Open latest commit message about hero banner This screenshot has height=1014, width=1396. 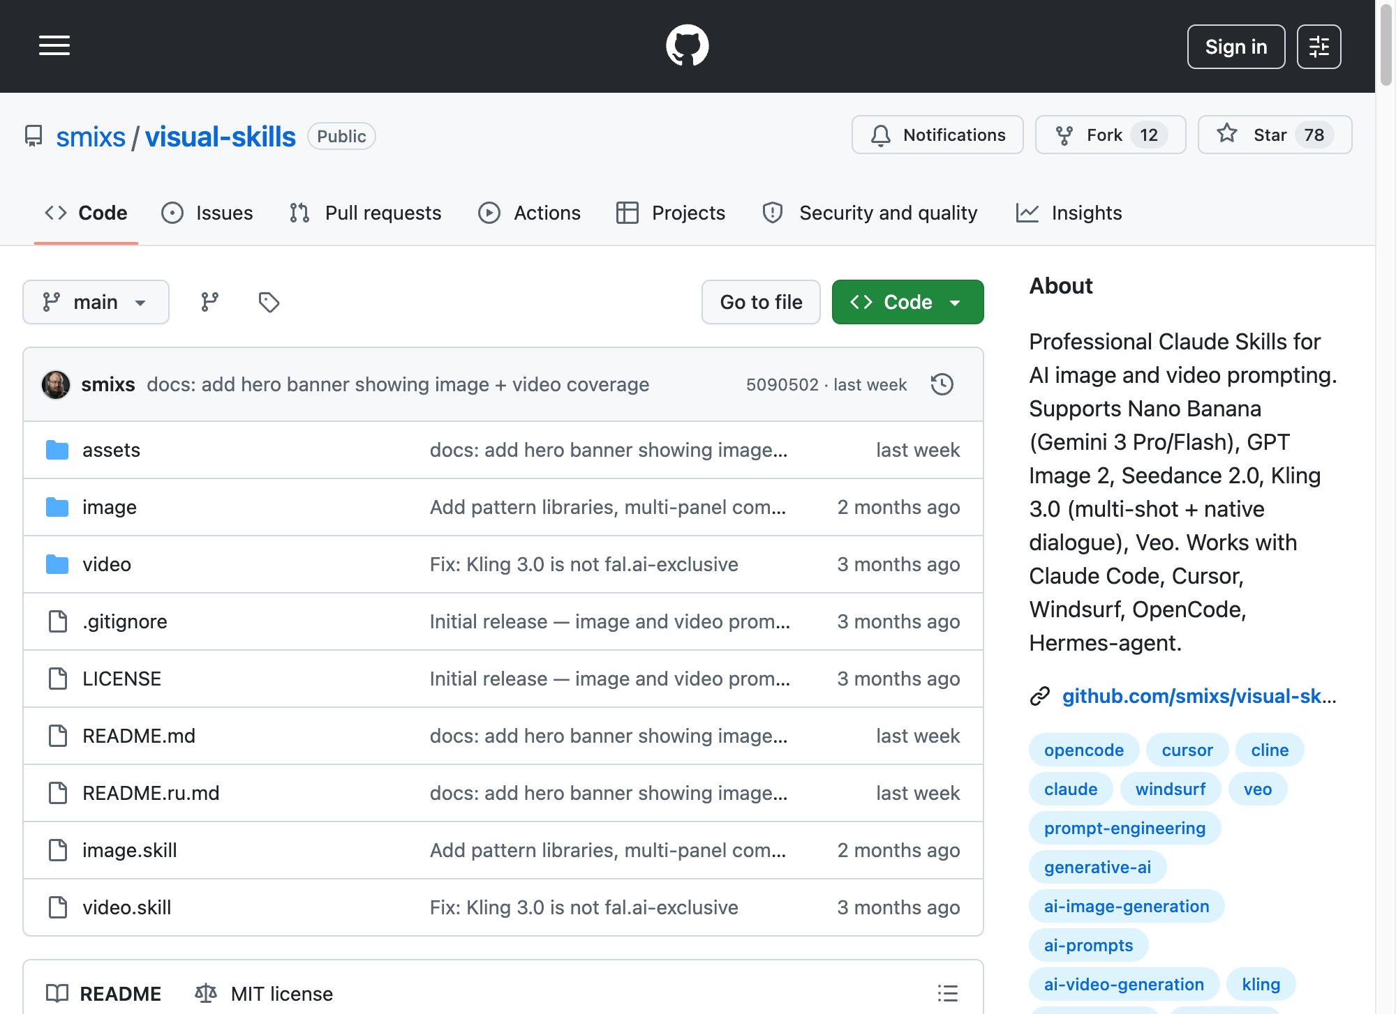pos(398,384)
